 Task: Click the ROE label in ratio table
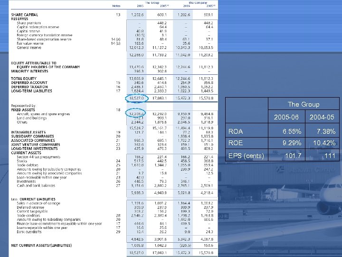(235, 143)
